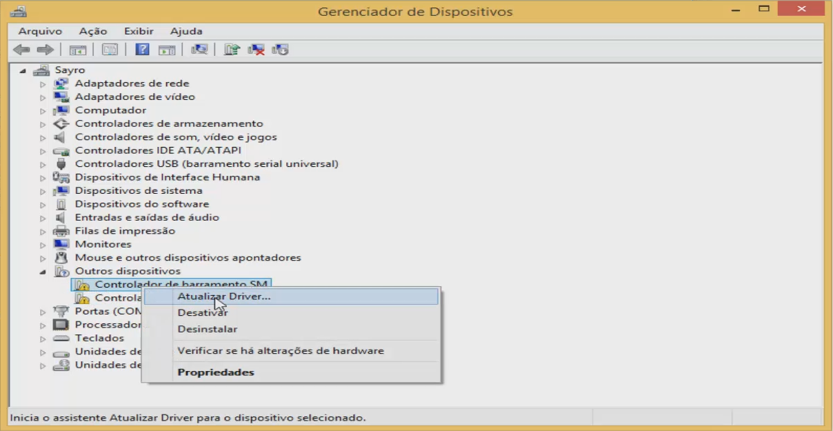Select the Controladores IDE ATA/ATAPI label
This screenshot has height=431, width=833.
click(158, 150)
